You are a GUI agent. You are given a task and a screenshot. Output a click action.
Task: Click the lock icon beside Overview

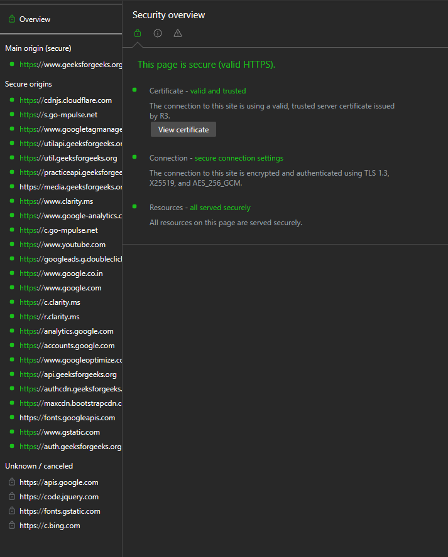click(11, 19)
